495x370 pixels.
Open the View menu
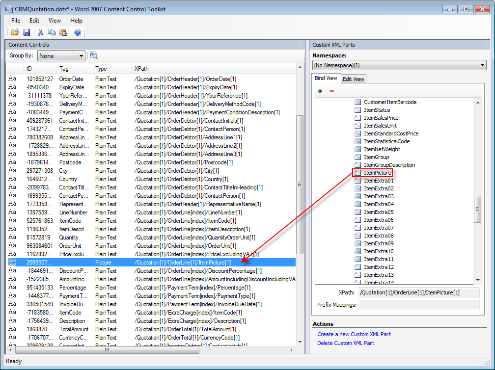pyautogui.click(x=55, y=21)
